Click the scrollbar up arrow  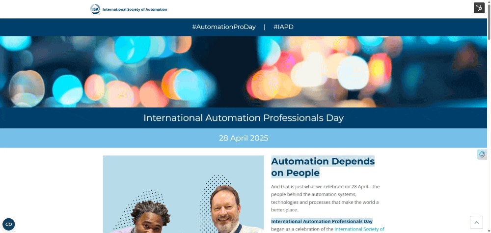click(x=489, y=2)
